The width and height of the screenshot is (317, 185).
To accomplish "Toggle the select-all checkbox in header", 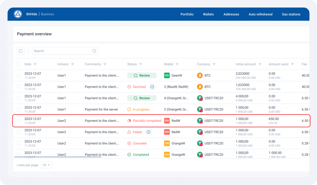I will [x=19, y=64].
